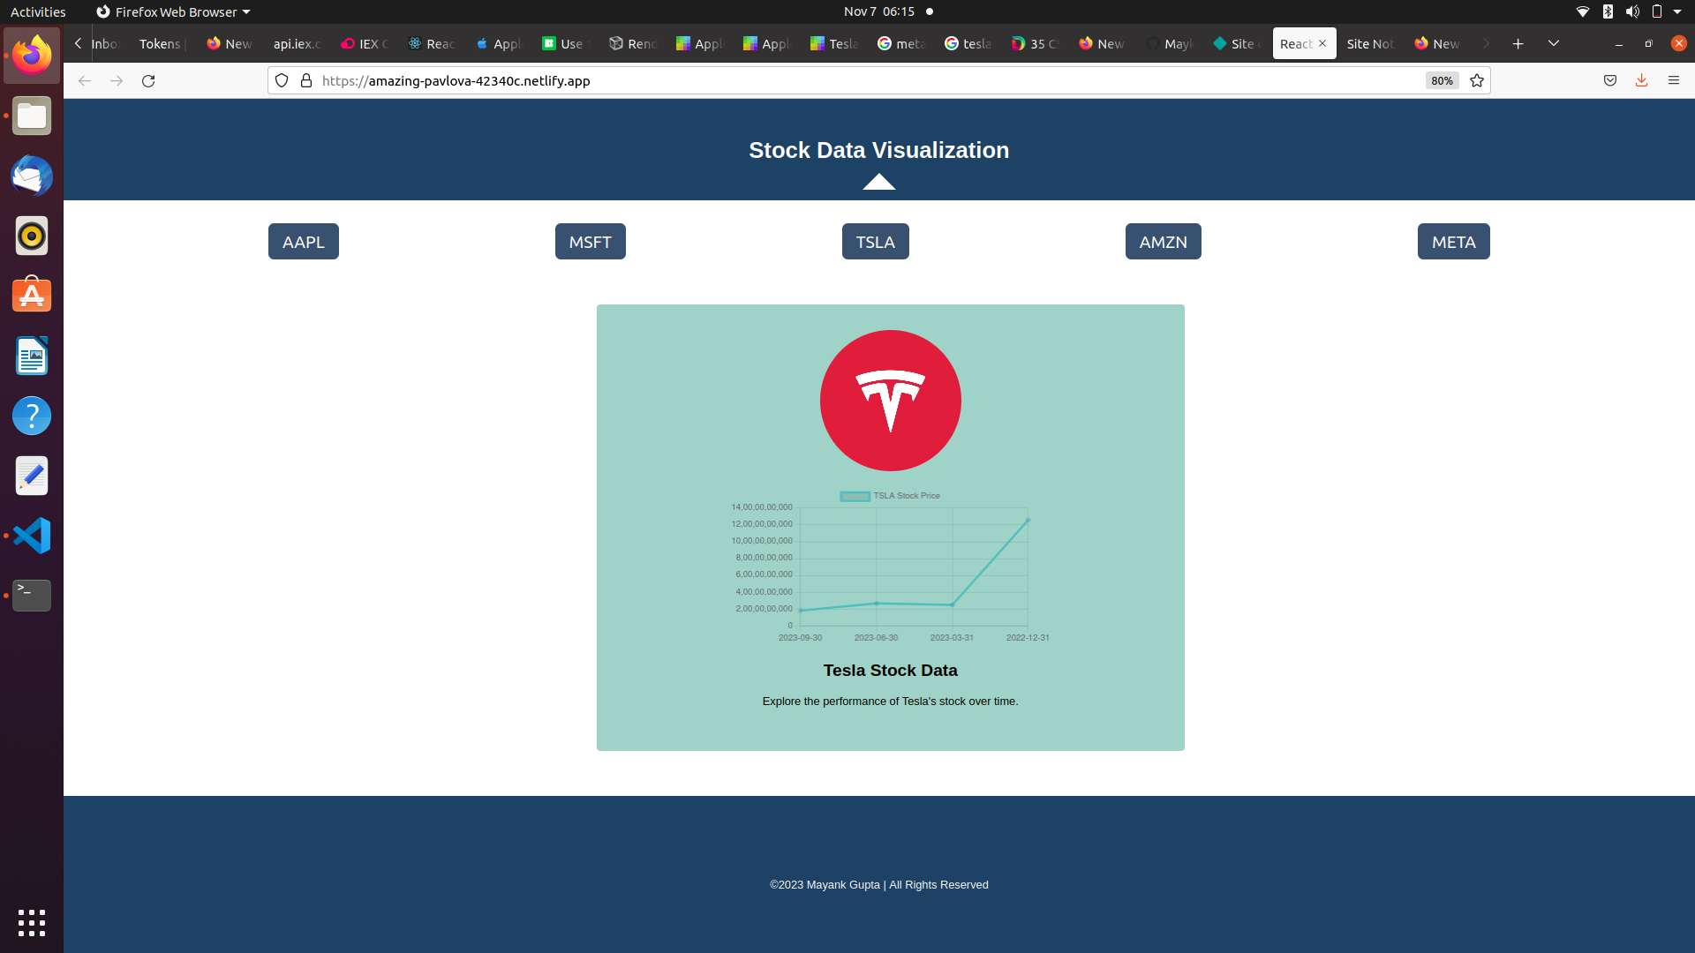The image size is (1695, 953).
Task: Reload the current page
Action: (x=148, y=80)
